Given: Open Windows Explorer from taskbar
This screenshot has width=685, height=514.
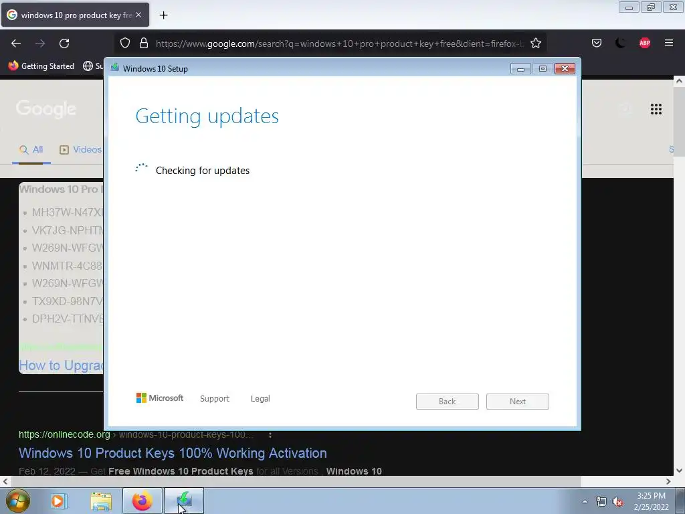Looking at the screenshot, I should click(101, 501).
